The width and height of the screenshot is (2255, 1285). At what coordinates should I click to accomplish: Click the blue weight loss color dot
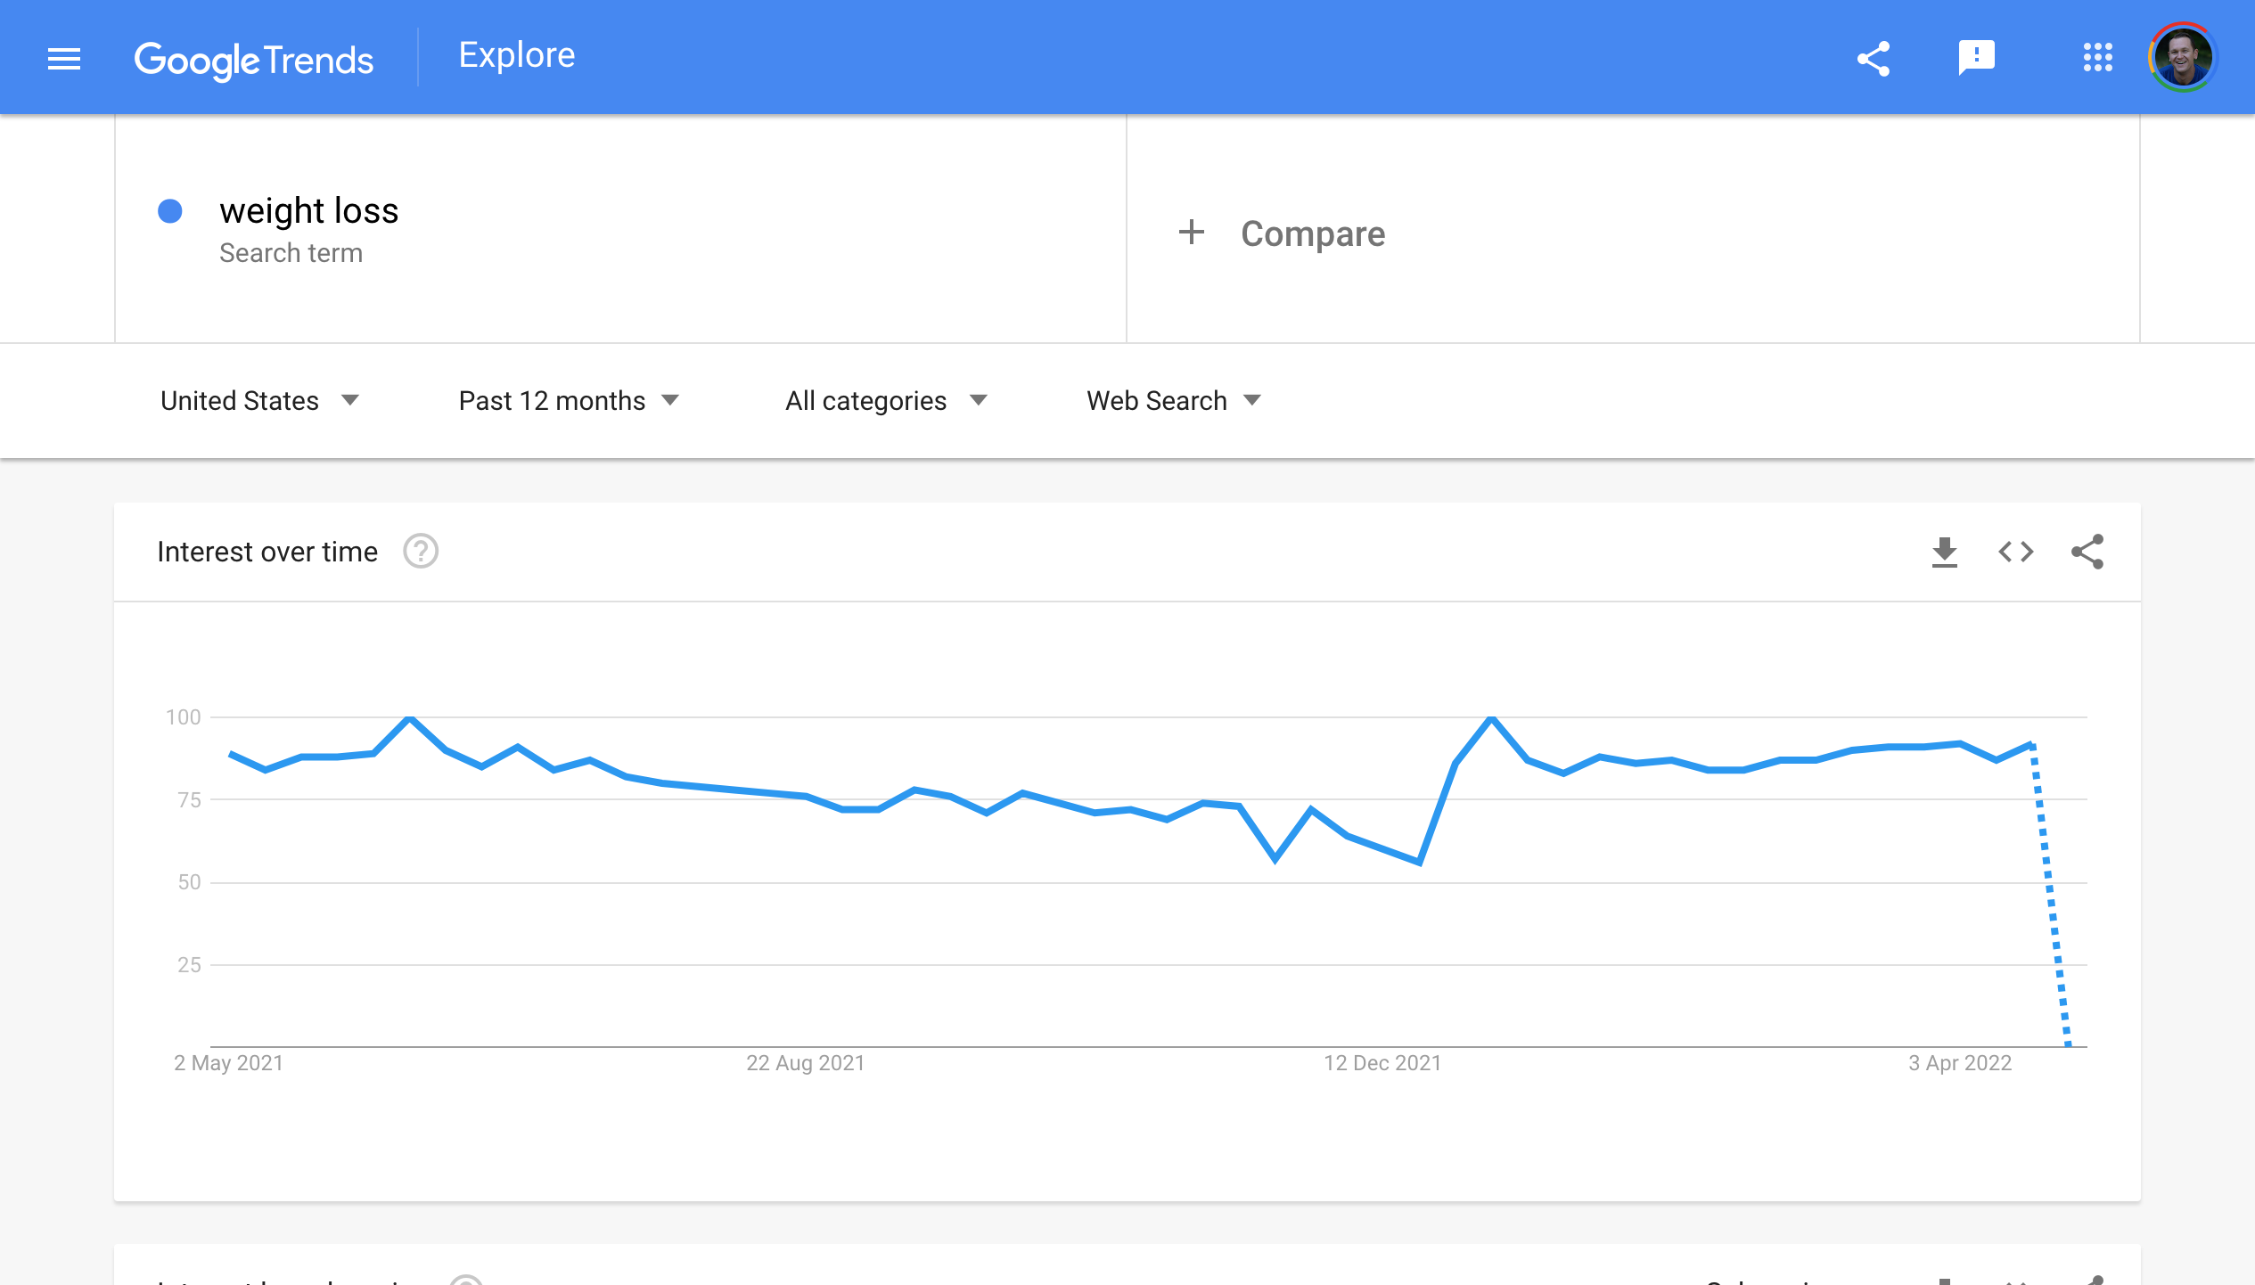[x=170, y=211]
